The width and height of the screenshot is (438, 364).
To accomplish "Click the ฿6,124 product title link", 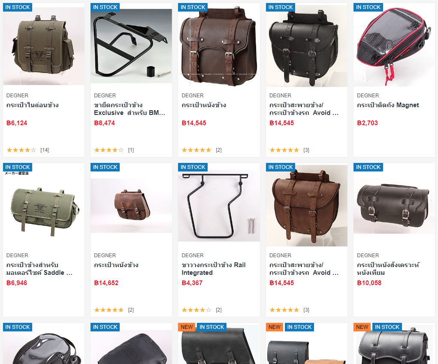I will 33,105.
